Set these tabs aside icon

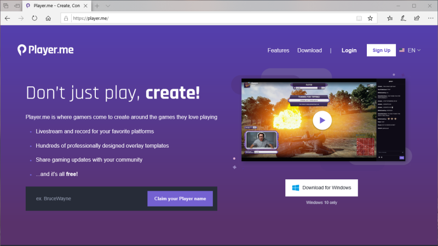(17, 6)
